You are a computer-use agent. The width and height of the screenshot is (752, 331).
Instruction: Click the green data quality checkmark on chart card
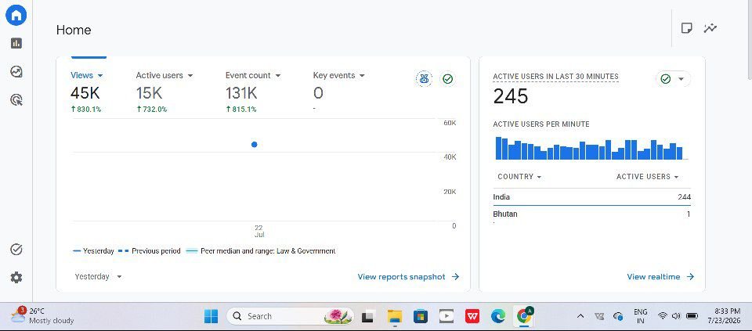tap(448, 79)
